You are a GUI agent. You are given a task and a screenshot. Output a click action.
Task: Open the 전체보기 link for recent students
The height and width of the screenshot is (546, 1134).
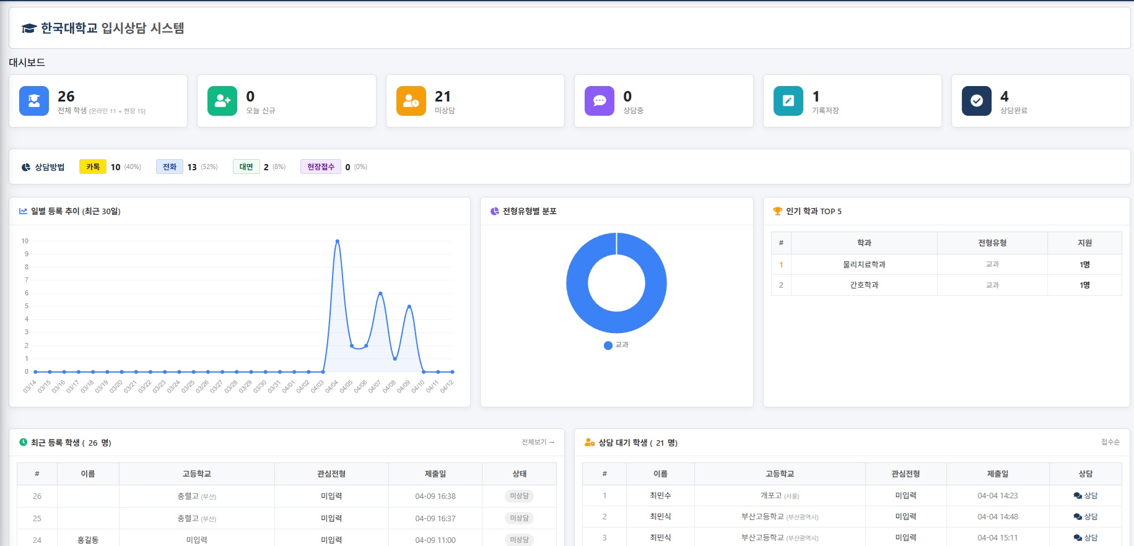coord(538,442)
